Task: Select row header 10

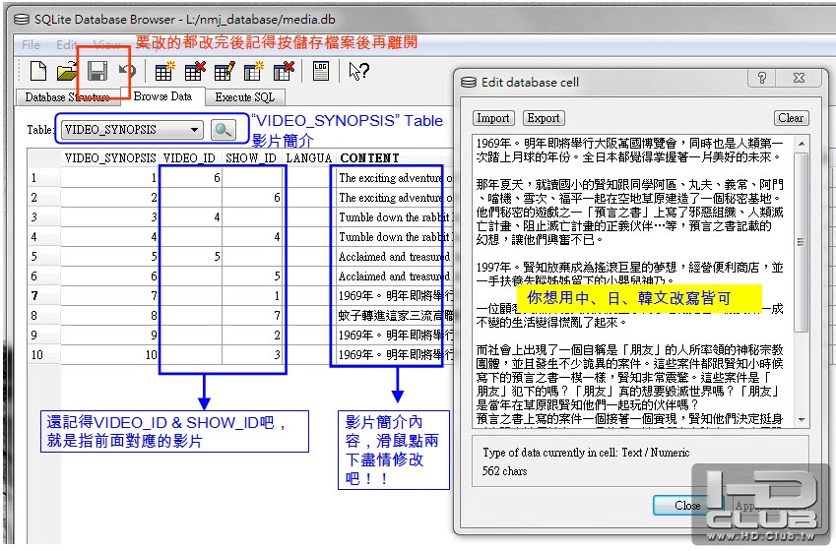Action: pos(44,355)
